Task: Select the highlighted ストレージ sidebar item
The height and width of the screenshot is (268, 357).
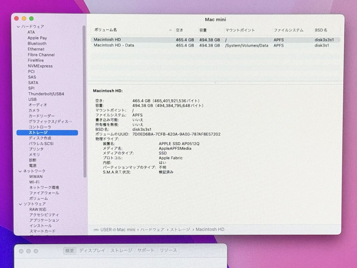Action: pyautogui.click(x=47, y=133)
